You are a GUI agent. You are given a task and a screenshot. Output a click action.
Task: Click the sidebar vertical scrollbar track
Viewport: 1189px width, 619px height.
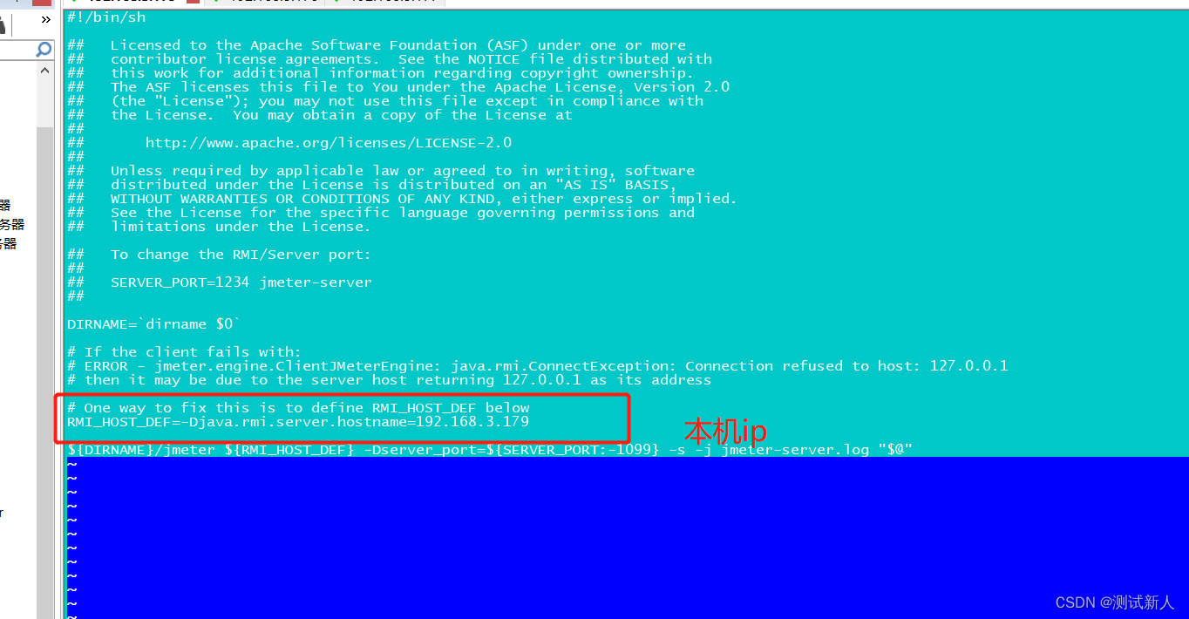pyautogui.click(x=44, y=366)
